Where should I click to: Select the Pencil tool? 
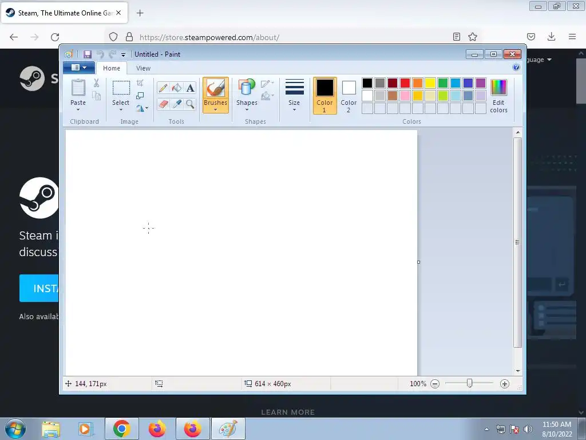[x=163, y=88]
